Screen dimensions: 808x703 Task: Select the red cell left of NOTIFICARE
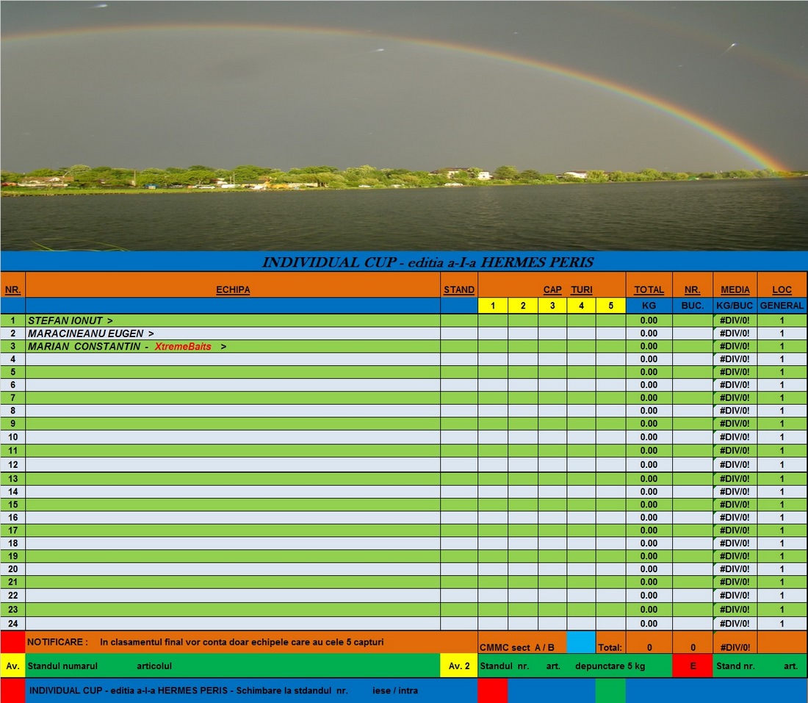[12, 642]
